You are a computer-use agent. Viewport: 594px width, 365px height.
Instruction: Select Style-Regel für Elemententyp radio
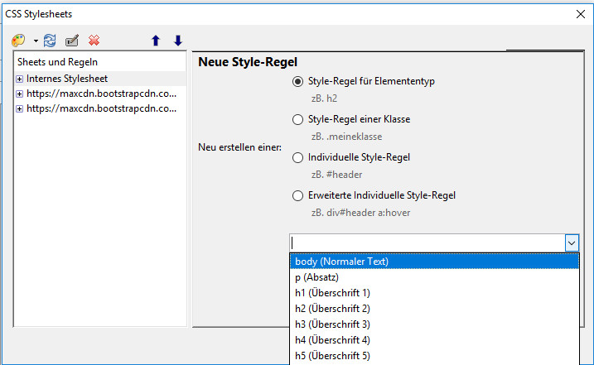pyautogui.click(x=297, y=81)
